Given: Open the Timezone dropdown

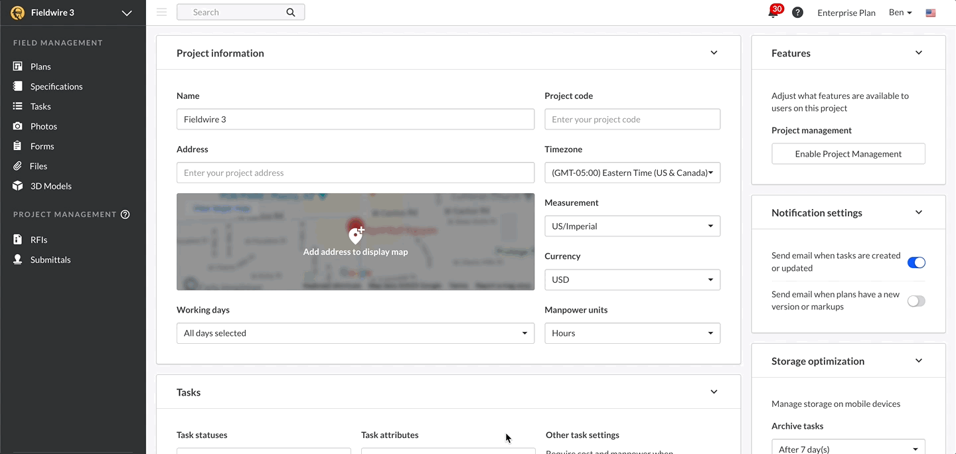Looking at the screenshot, I should pyautogui.click(x=632, y=173).
